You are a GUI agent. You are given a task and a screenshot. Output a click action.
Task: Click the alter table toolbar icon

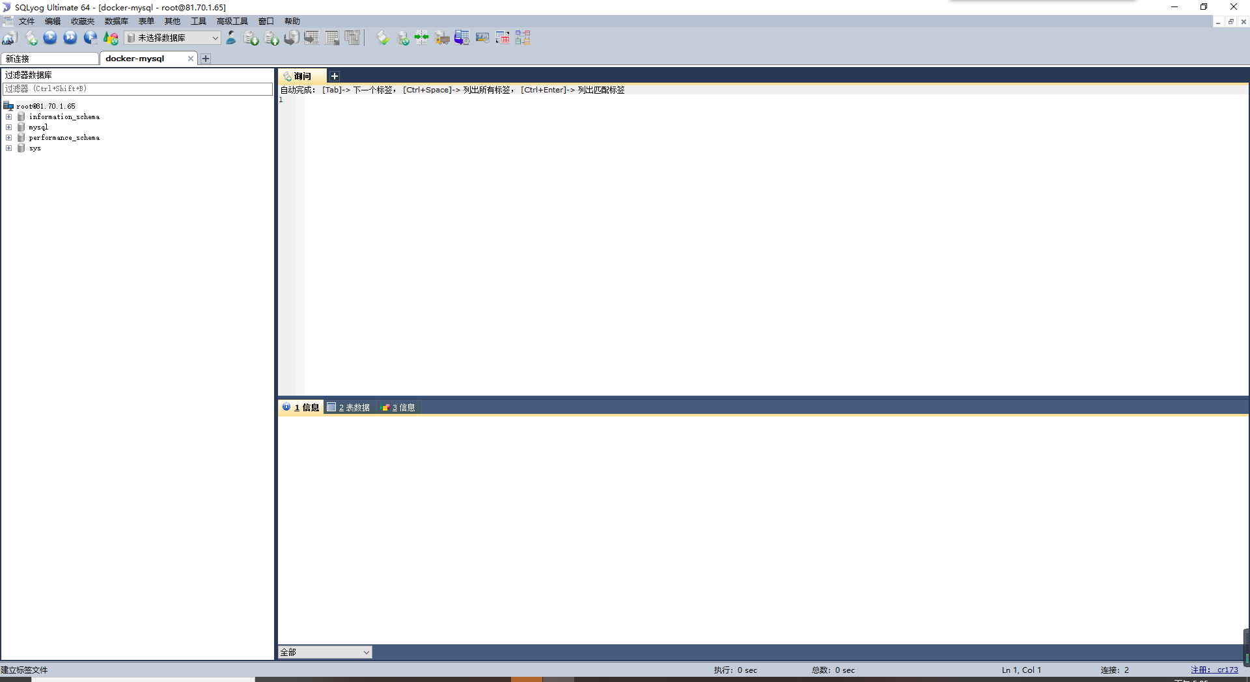(332, 38)
